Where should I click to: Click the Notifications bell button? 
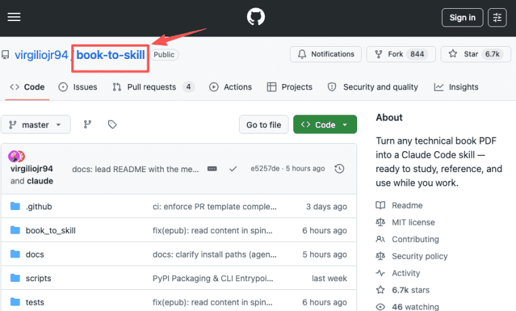pos(326,54)
